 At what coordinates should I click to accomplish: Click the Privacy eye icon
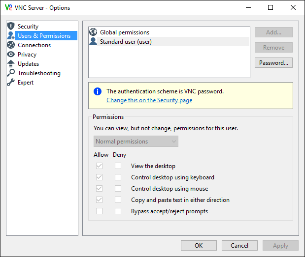[11, 54]
